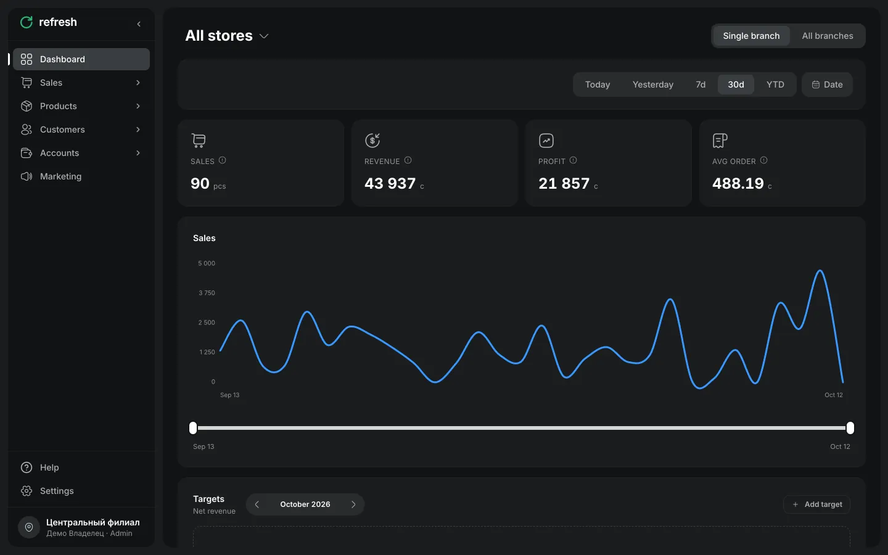Select the 30d period
The image size is (888, 555).
point(736,84)
